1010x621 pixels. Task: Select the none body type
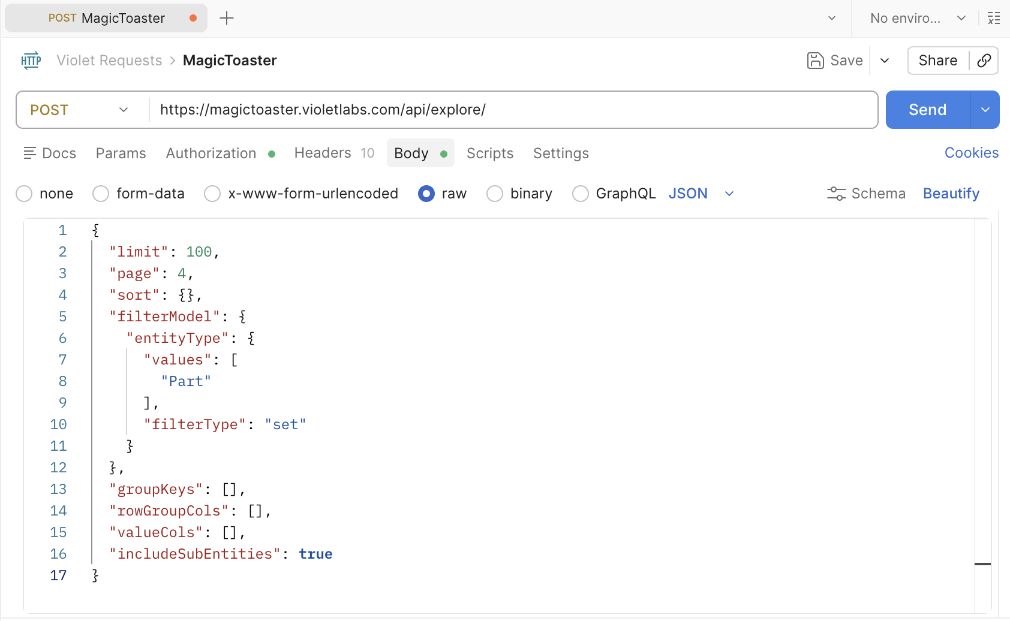(x=25, y=194)
